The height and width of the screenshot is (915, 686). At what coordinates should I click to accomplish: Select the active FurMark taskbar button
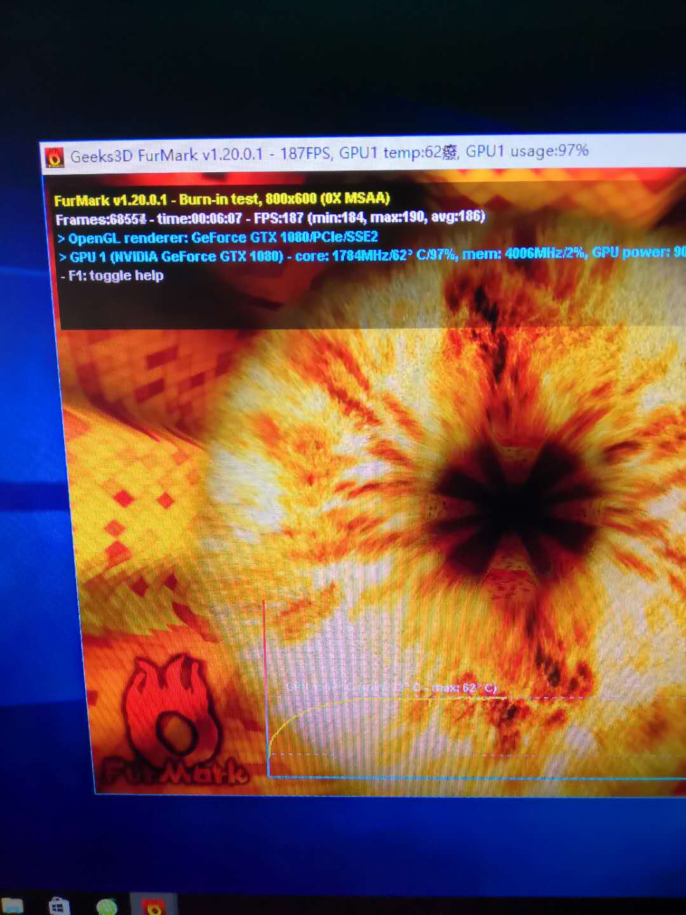153,905
